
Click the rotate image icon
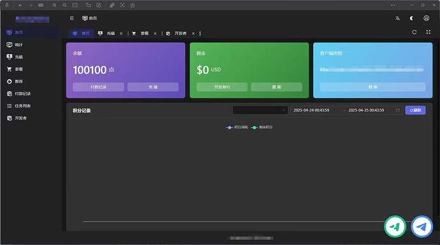tap(89, 5)
